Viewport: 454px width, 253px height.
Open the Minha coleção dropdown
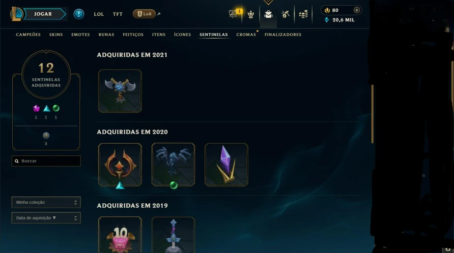pos(46,202)
